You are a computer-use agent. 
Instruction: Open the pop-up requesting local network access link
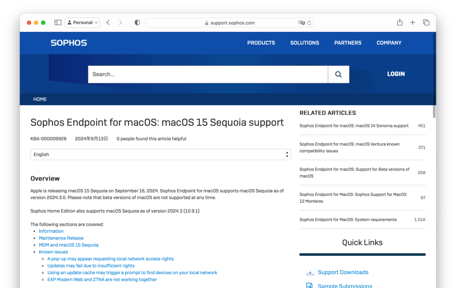coord(110,259)
